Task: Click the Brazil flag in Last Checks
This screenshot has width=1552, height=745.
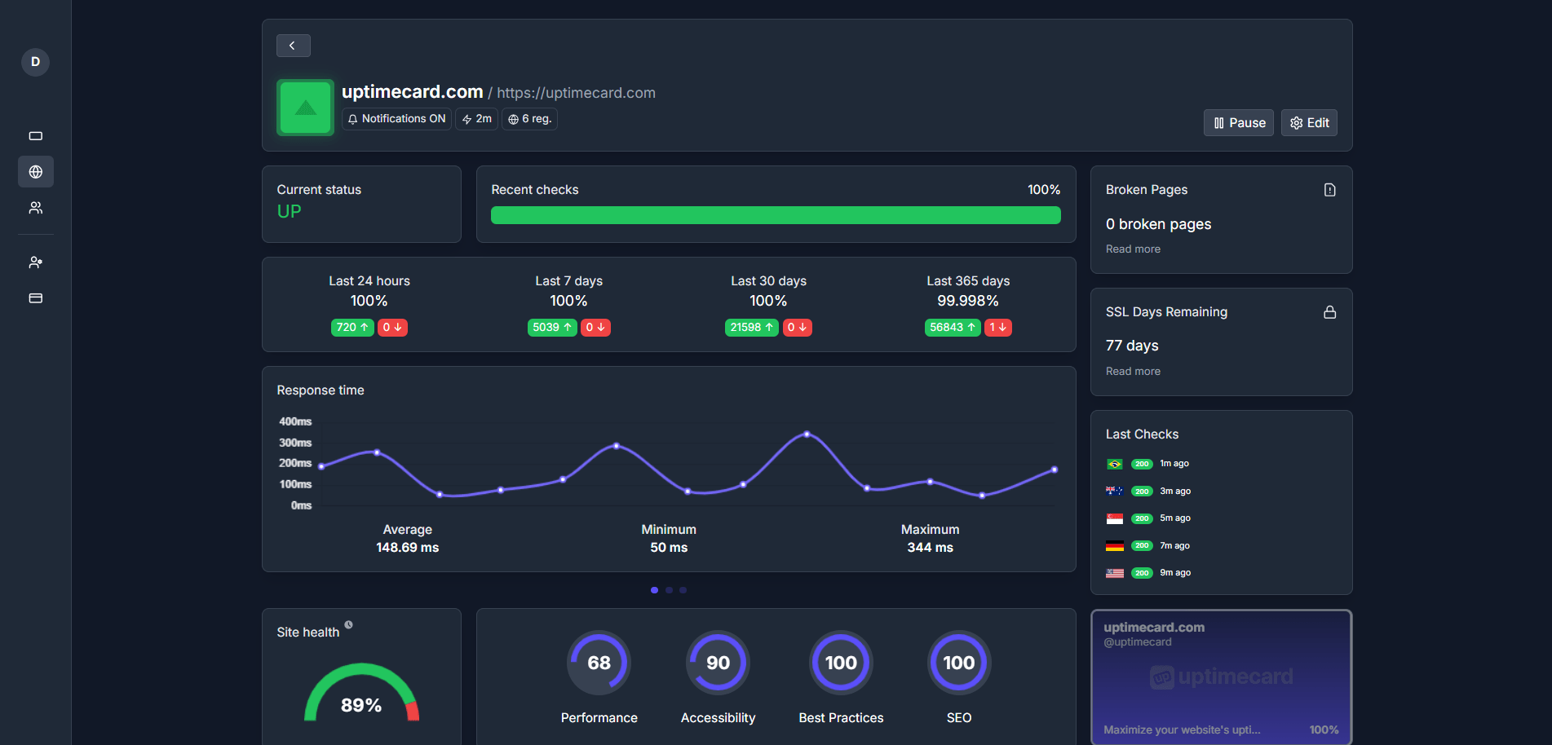Action: (x=1115, y=464)
